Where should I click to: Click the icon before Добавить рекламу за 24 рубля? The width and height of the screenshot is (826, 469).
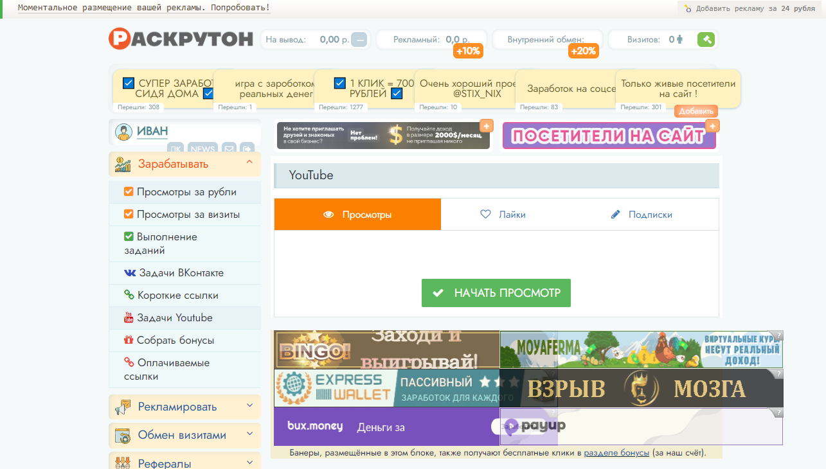(x=688, y=8)
